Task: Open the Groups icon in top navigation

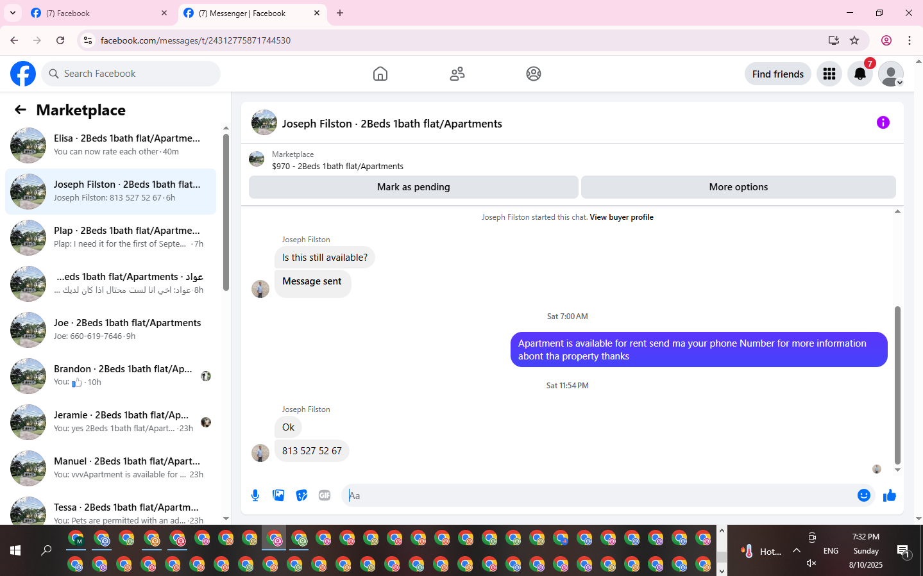Action: point(534,74)
